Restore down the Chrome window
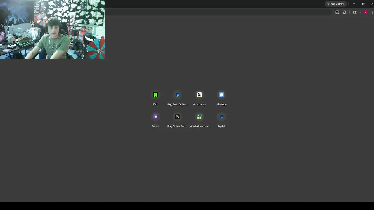The image size is (374, 210). pos(363,4)
